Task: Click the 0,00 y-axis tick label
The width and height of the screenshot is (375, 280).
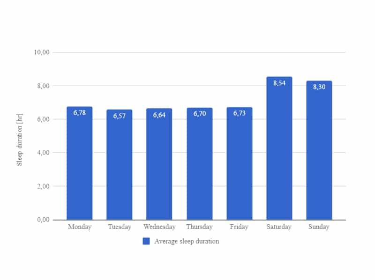Action: coord(43,220)
